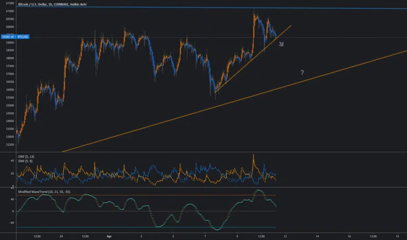Click the -40 scale label in WaveTrend pane

pos(11,223)
